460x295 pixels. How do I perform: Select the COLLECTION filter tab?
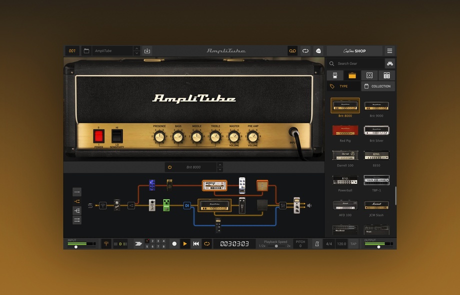[x=378, y=86]
